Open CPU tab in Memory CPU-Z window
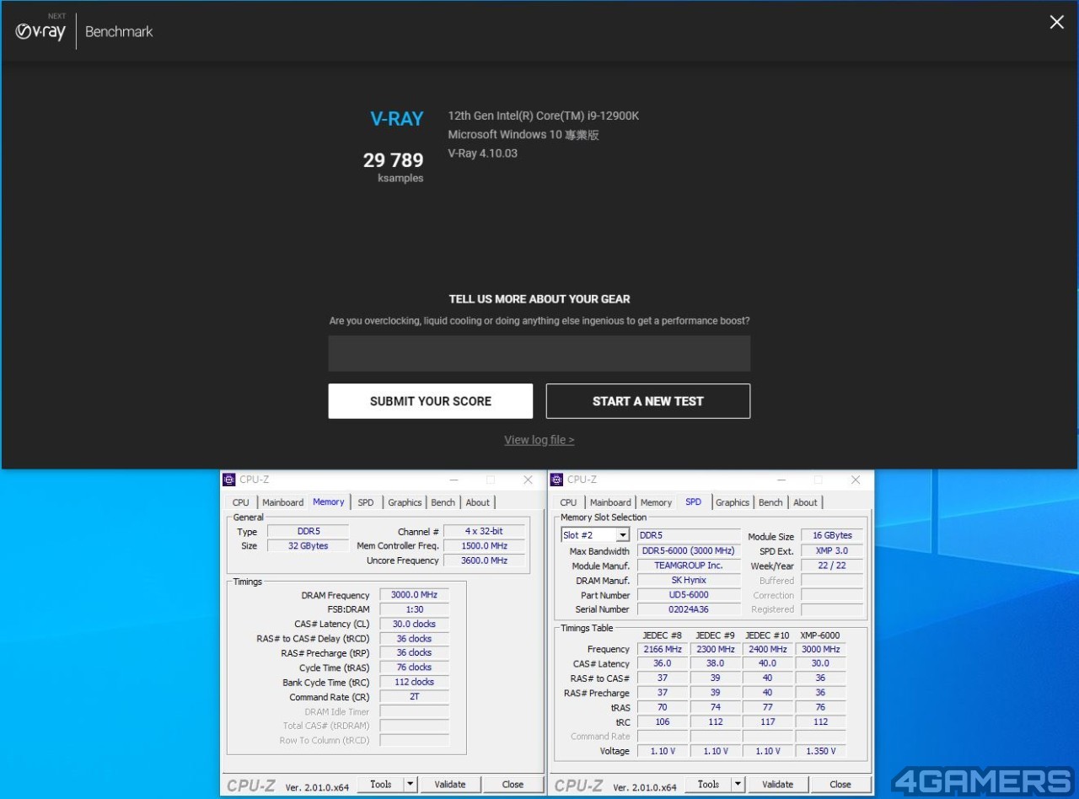 pos(241,502)
